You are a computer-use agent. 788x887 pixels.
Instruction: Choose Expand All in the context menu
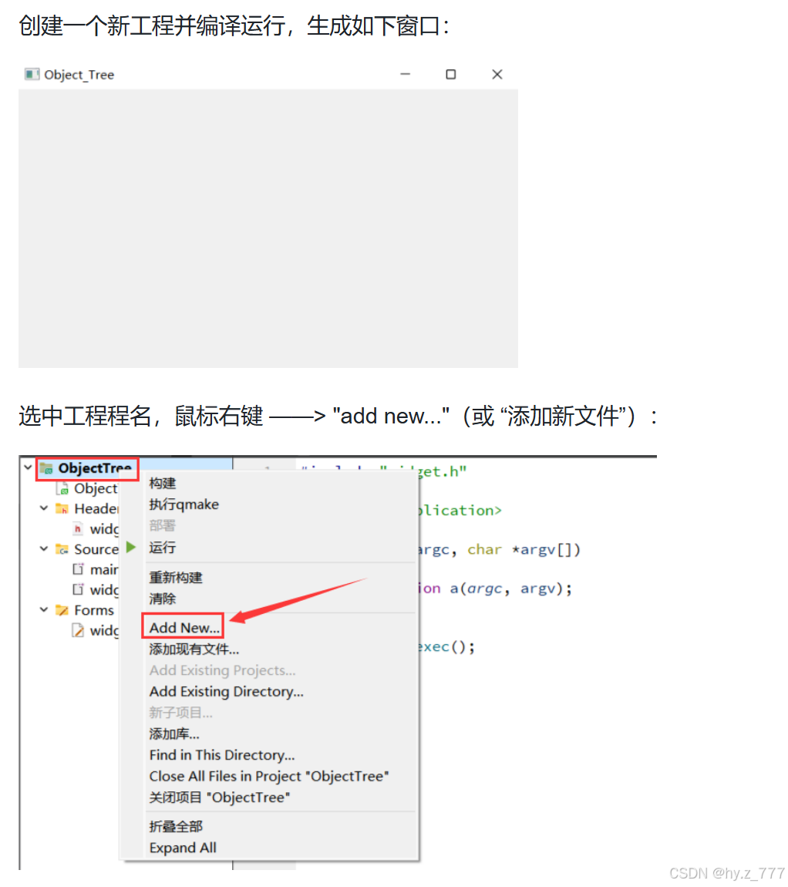coord(183,848)
